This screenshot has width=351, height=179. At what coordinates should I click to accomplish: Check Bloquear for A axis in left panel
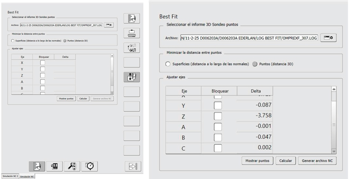(43, 82)
